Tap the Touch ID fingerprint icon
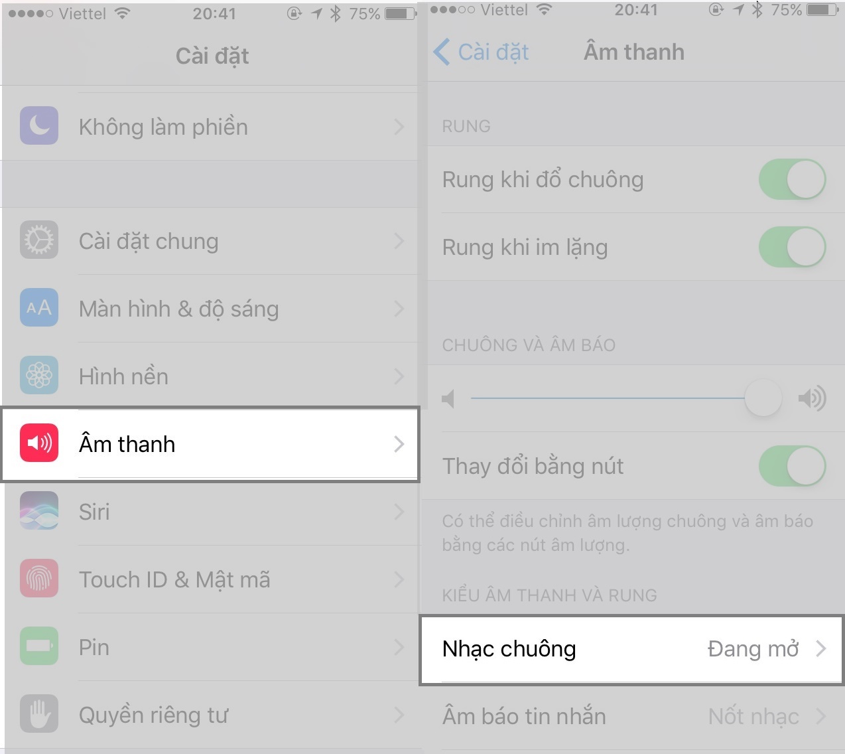Viewport: 845px width, 754px height. [x=39, y=579]
